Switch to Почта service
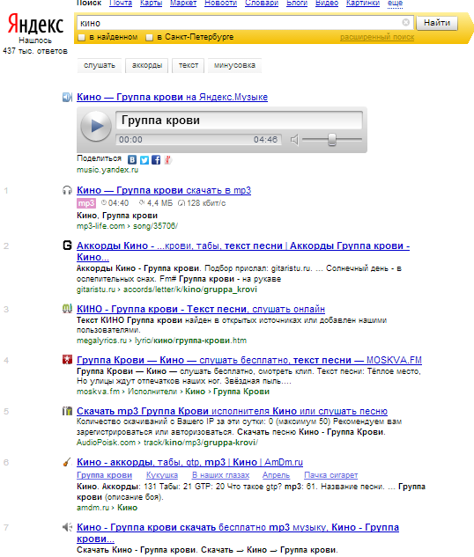Viewport: 474px width, 557px height. click(x=121, y=4)
